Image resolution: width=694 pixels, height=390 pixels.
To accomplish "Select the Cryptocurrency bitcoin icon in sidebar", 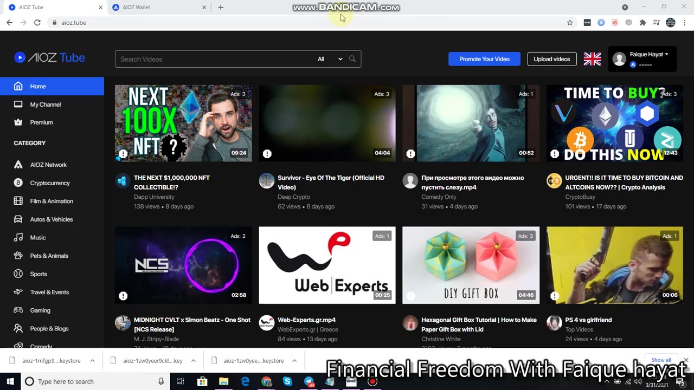I will pyautogui.click(x=18, y=183).
